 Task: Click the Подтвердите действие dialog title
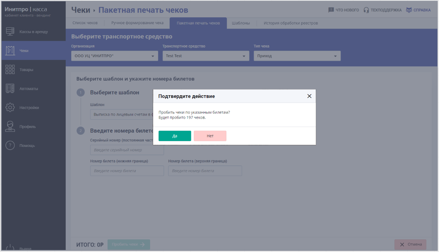186,96
